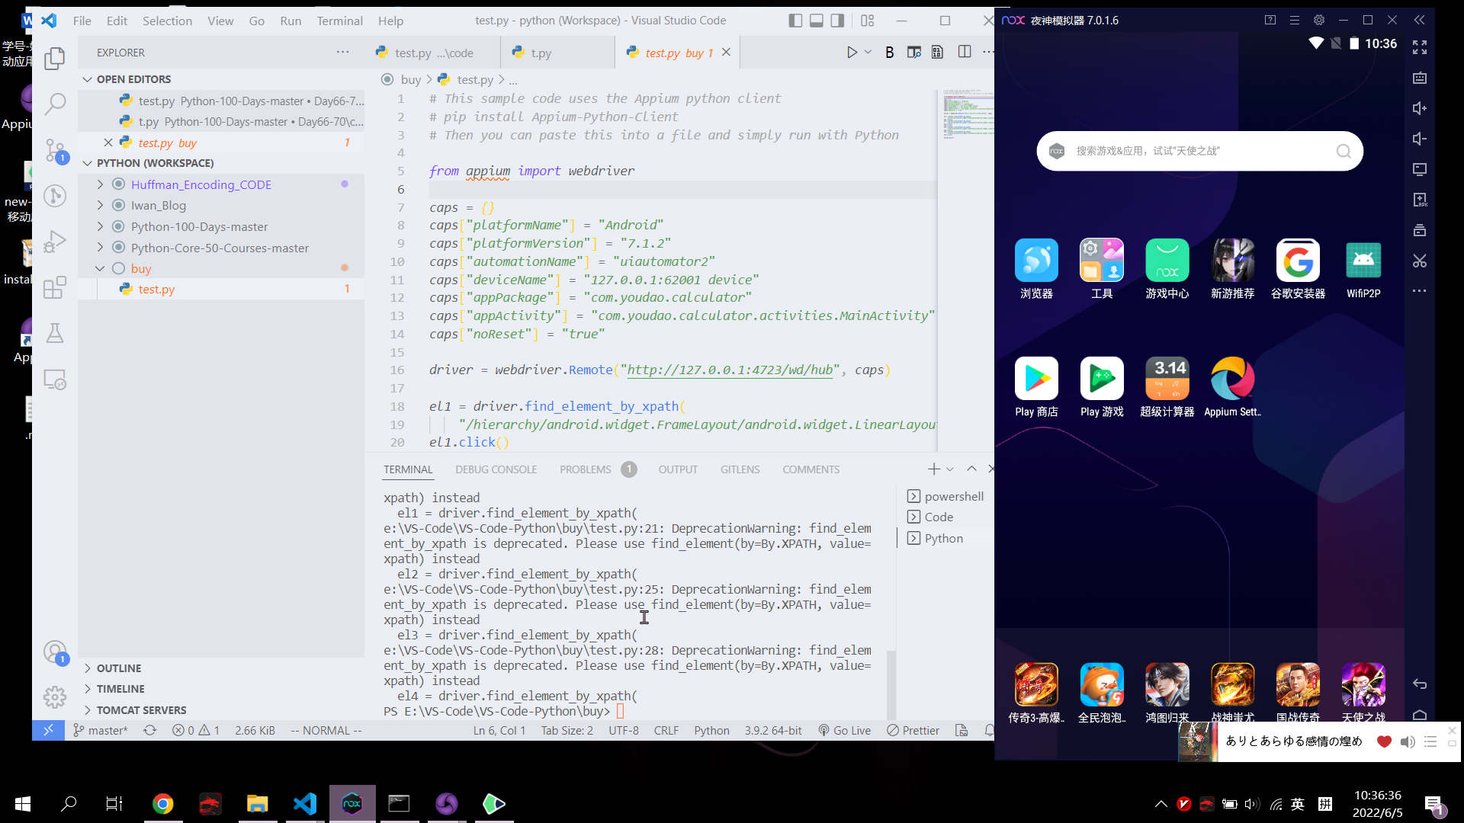Open the Selection menu

pyautogui.click(x=167, y=21)
